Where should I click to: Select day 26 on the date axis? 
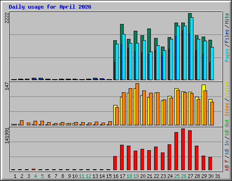(184, 176)
